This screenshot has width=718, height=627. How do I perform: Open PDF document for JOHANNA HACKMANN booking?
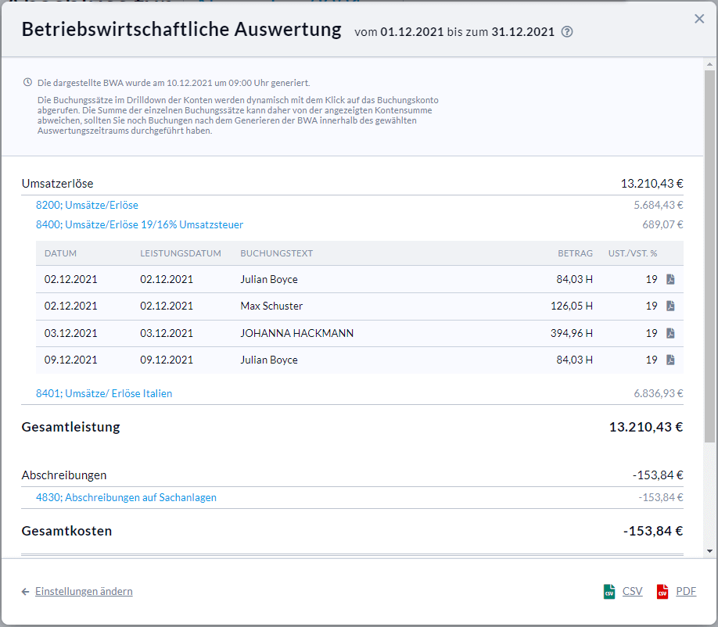click(670, 333)
